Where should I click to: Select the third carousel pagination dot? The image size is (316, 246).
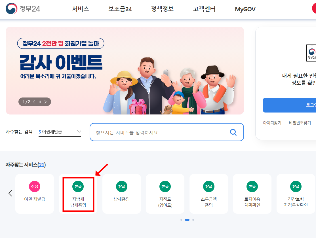193,220
